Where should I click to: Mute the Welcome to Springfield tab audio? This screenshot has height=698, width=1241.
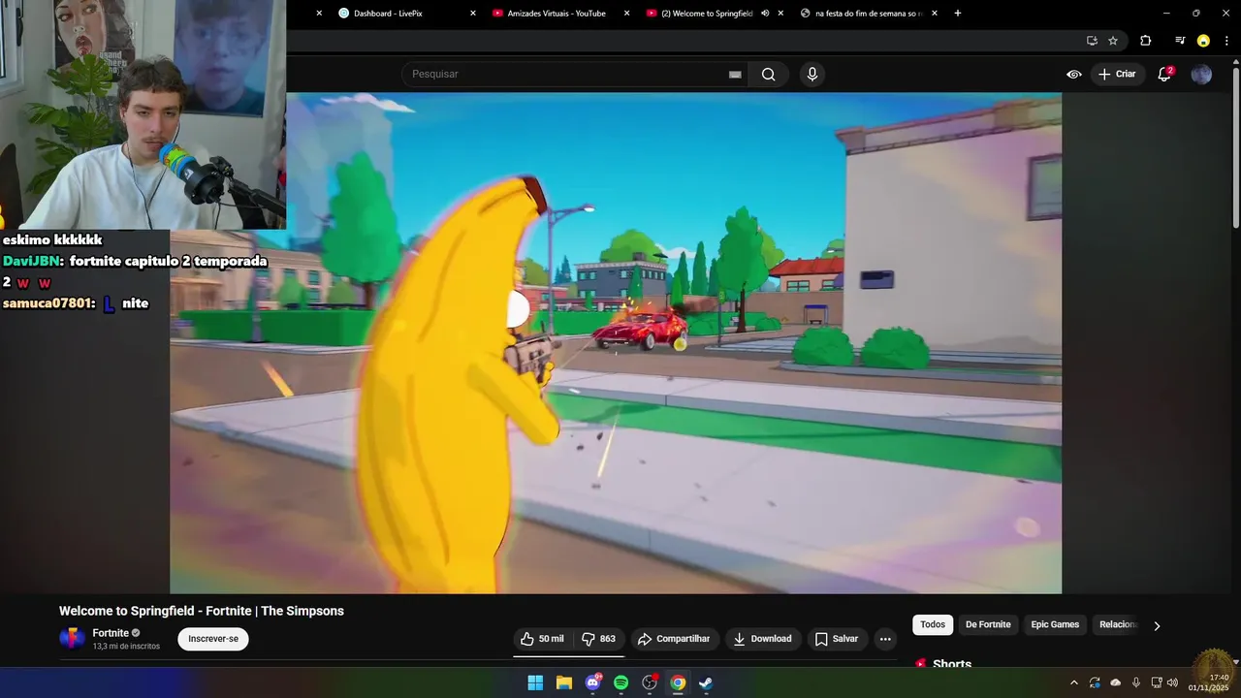(x=765, y=14)
